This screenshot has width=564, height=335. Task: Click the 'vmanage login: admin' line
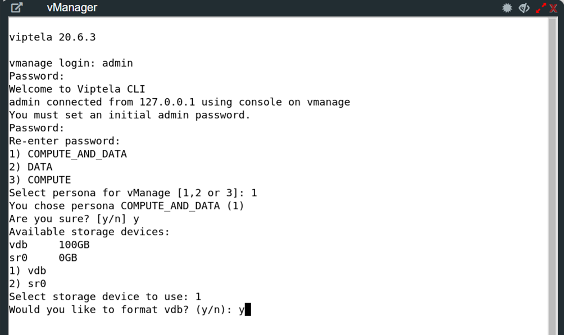click(71, 63)
